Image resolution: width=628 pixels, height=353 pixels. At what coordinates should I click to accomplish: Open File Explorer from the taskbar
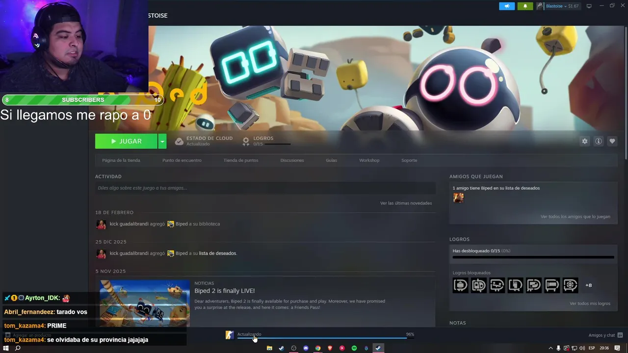tap(269, 348)
